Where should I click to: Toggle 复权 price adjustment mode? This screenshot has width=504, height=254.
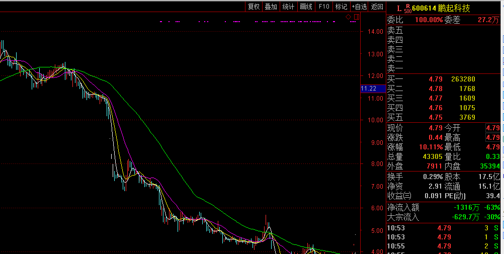pos(254,7)
